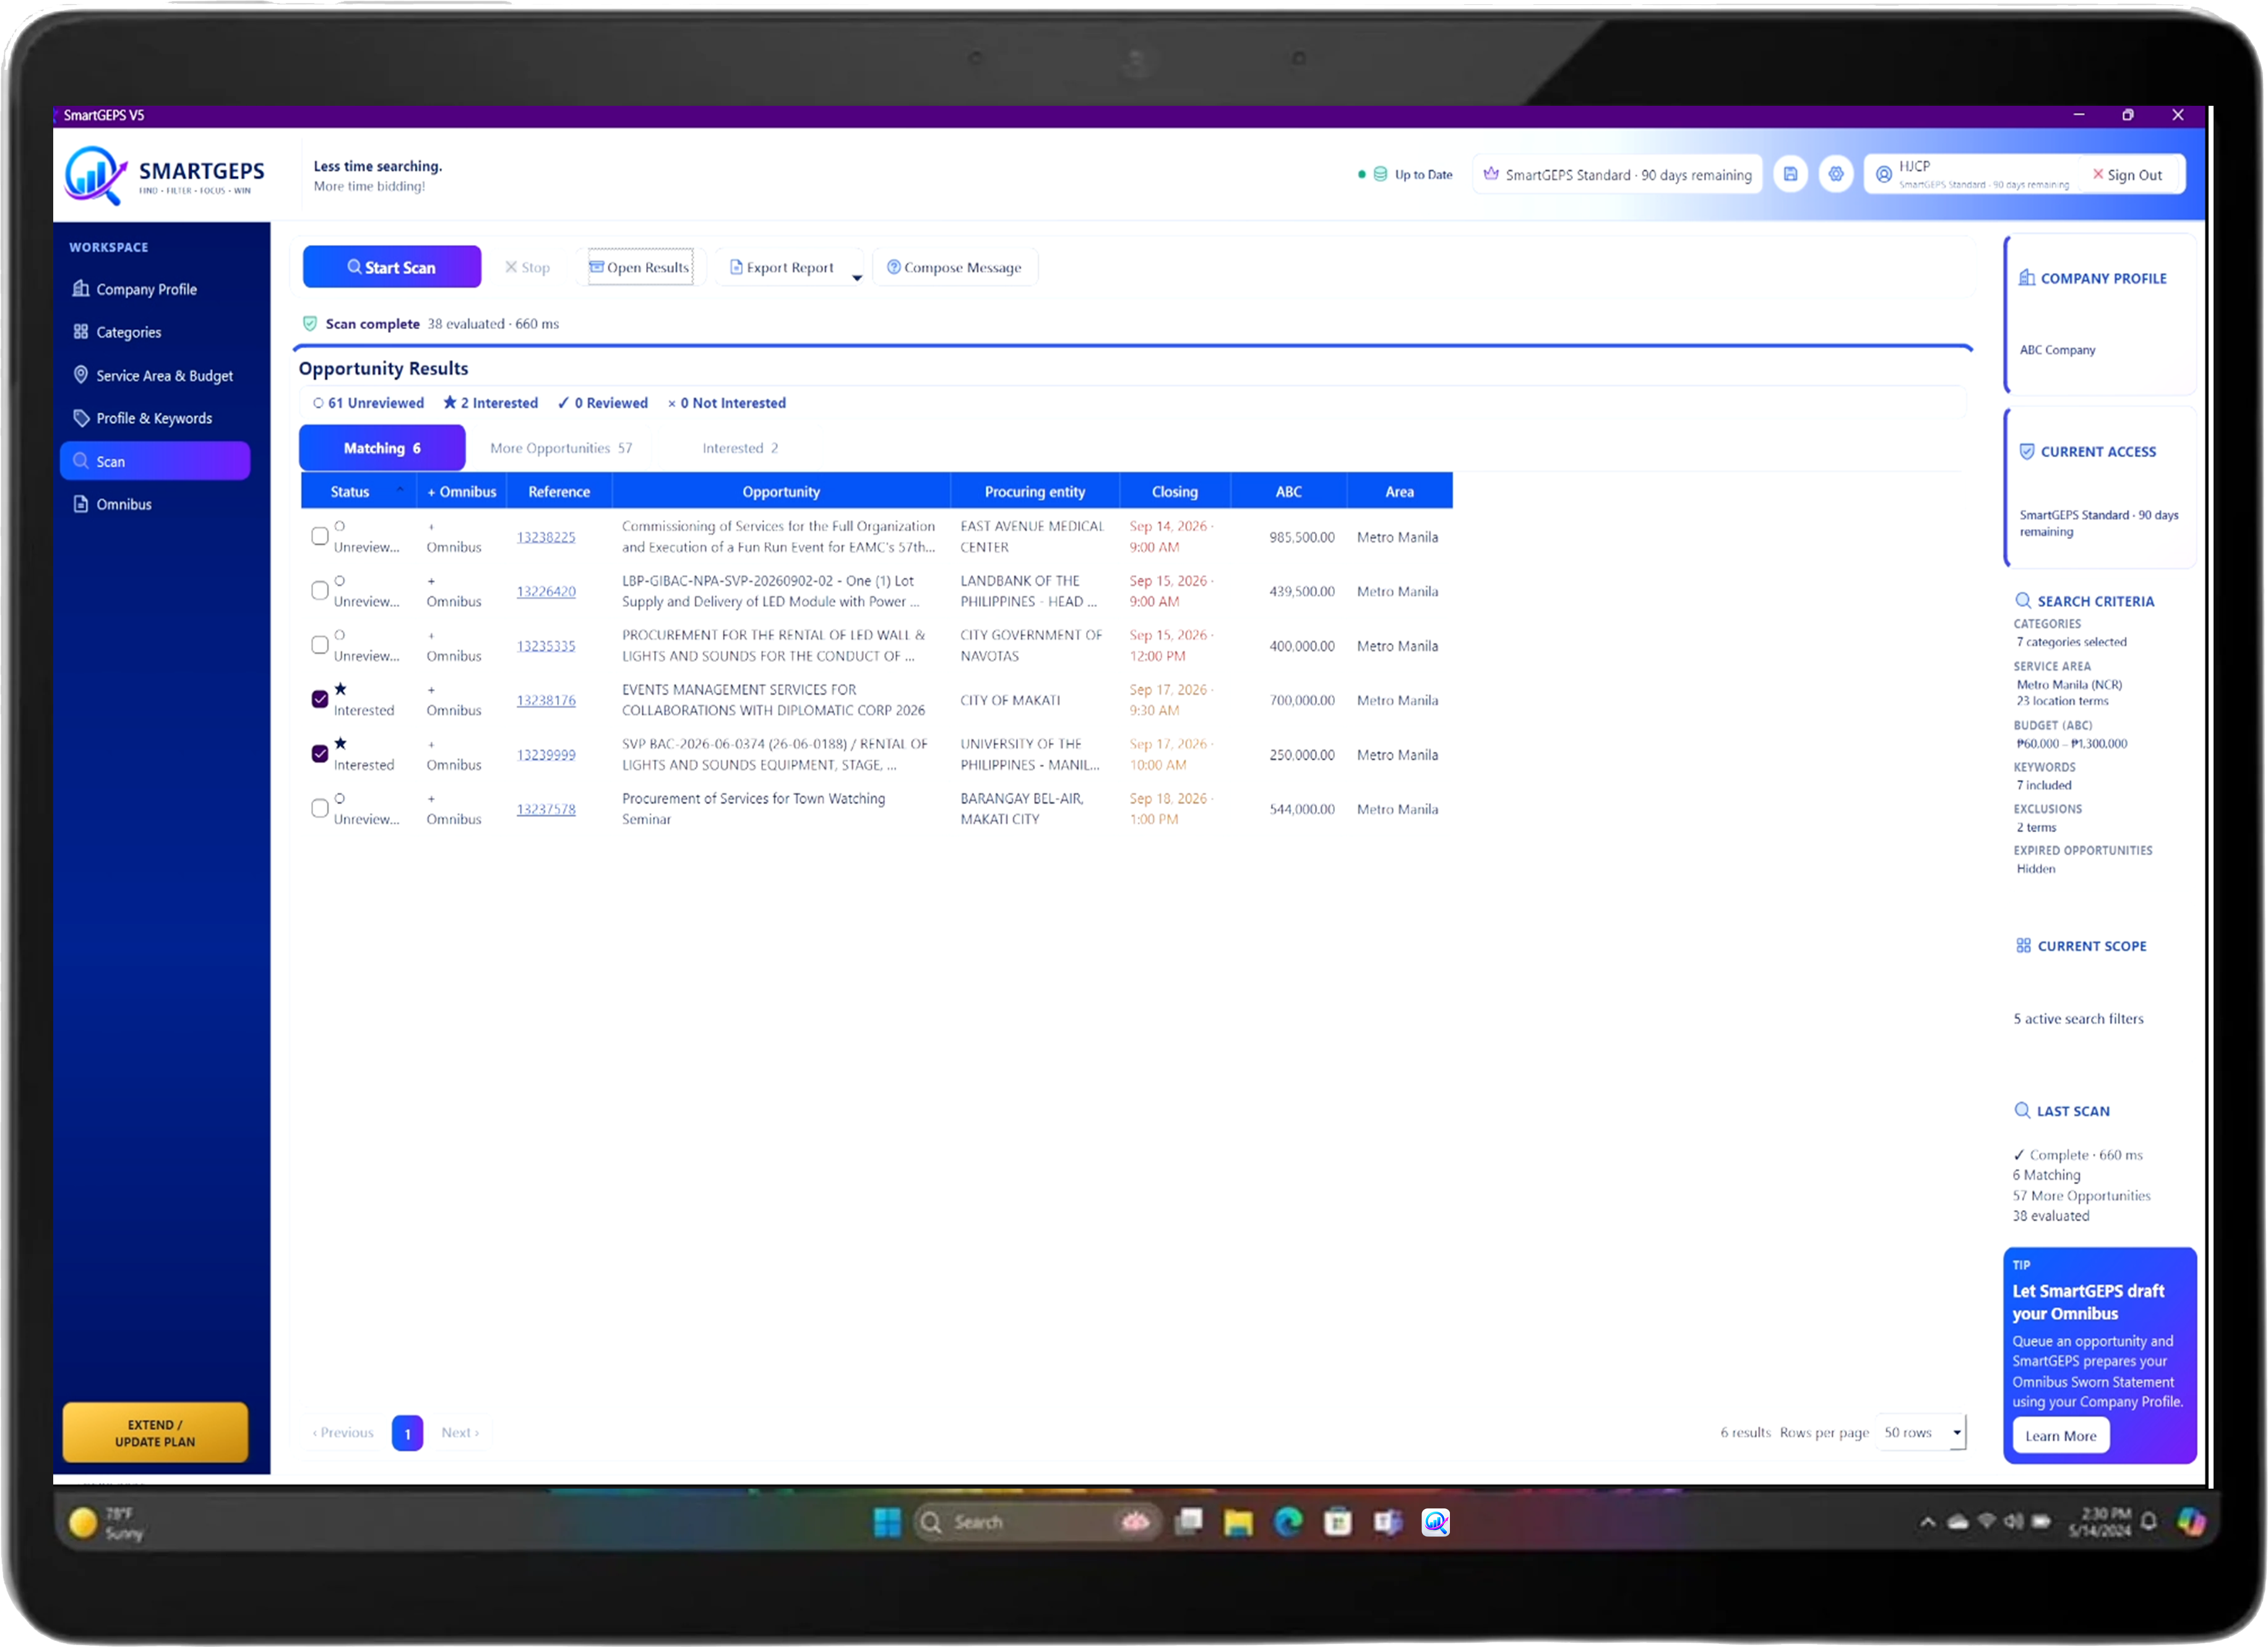Open Categories in workspace sidebar

pyautogui.click(x=128, y=332)
